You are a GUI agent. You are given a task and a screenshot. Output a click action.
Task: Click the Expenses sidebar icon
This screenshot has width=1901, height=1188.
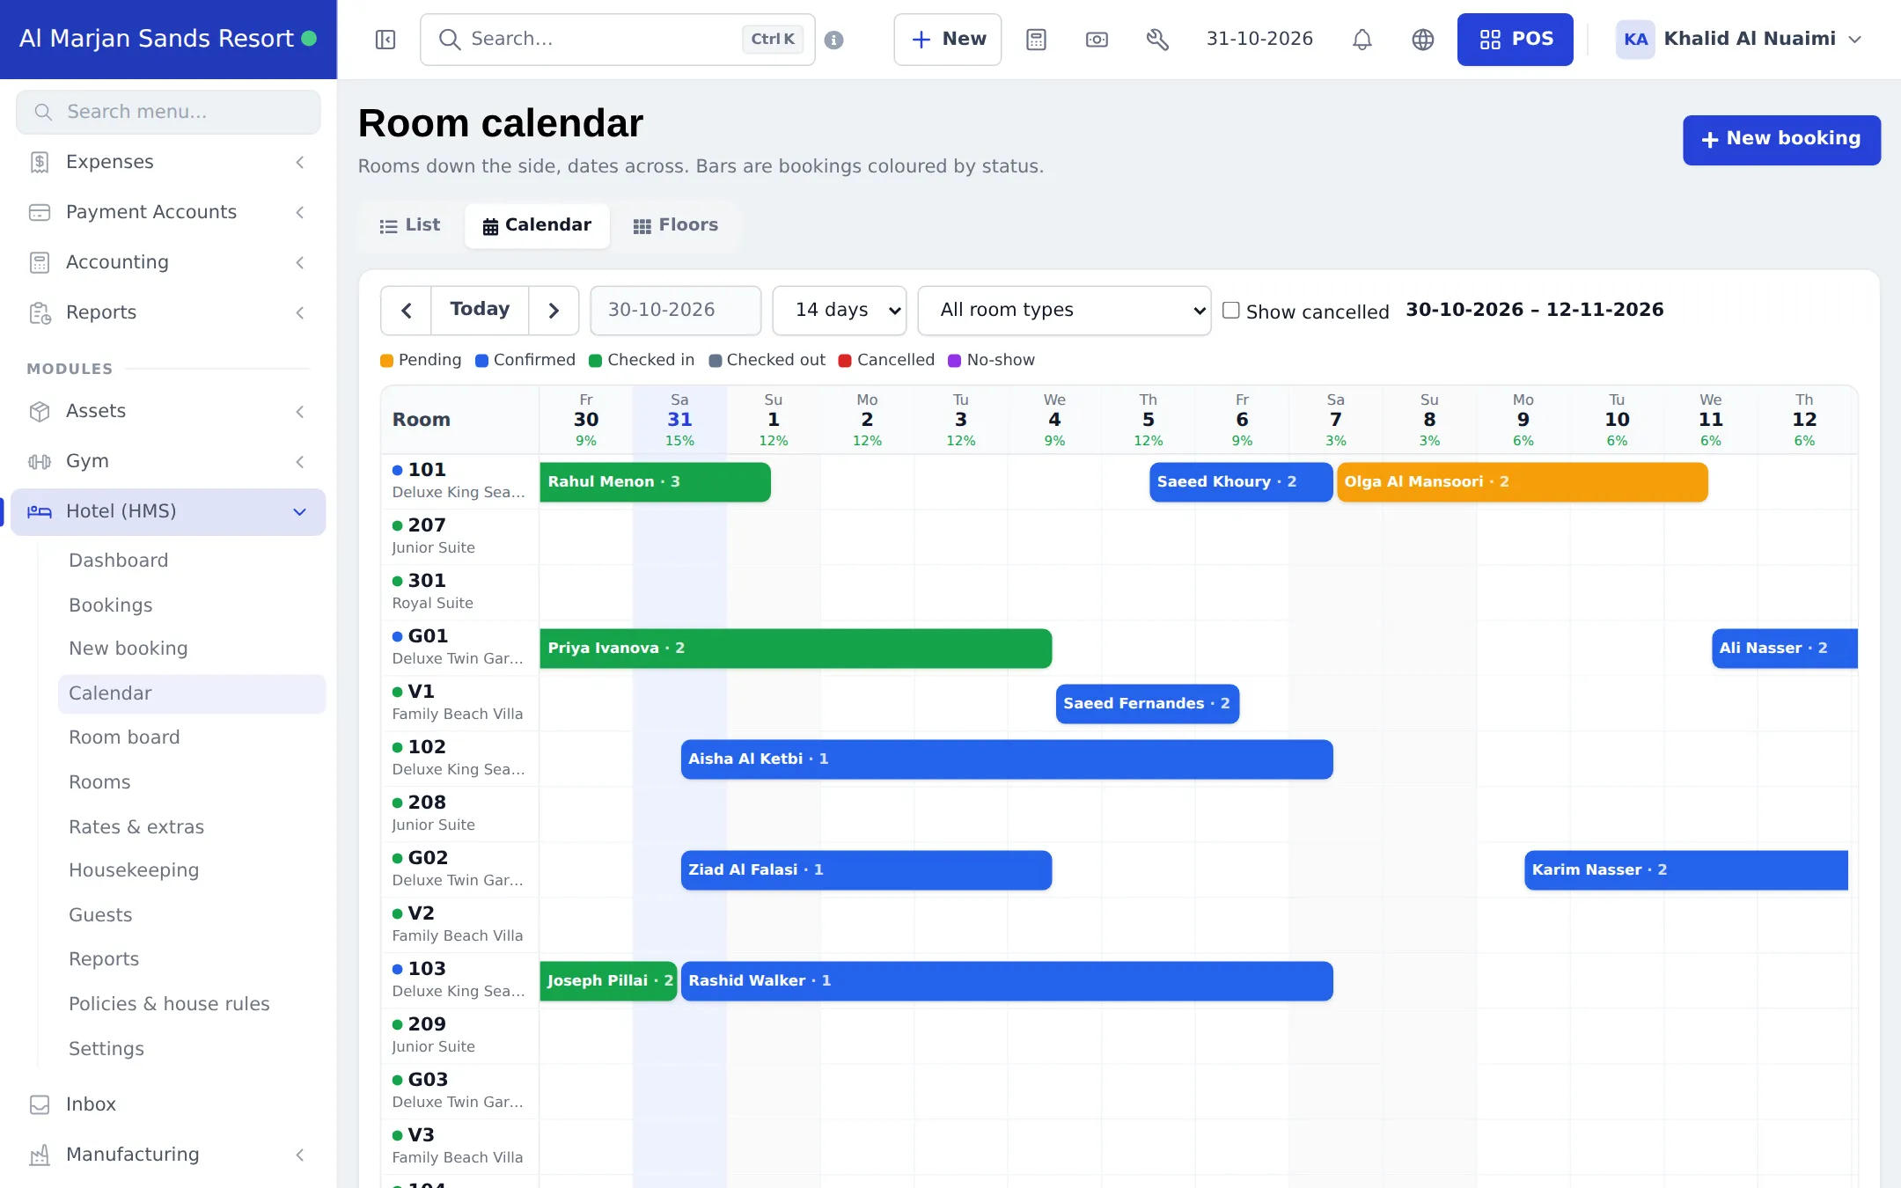pyautogui.click(x=40, y=162)
